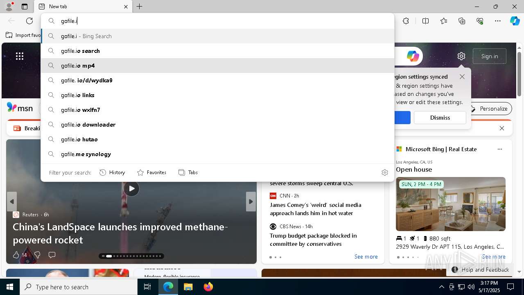Go to next carousel story
Screen dimensions: 524x295
251,202
